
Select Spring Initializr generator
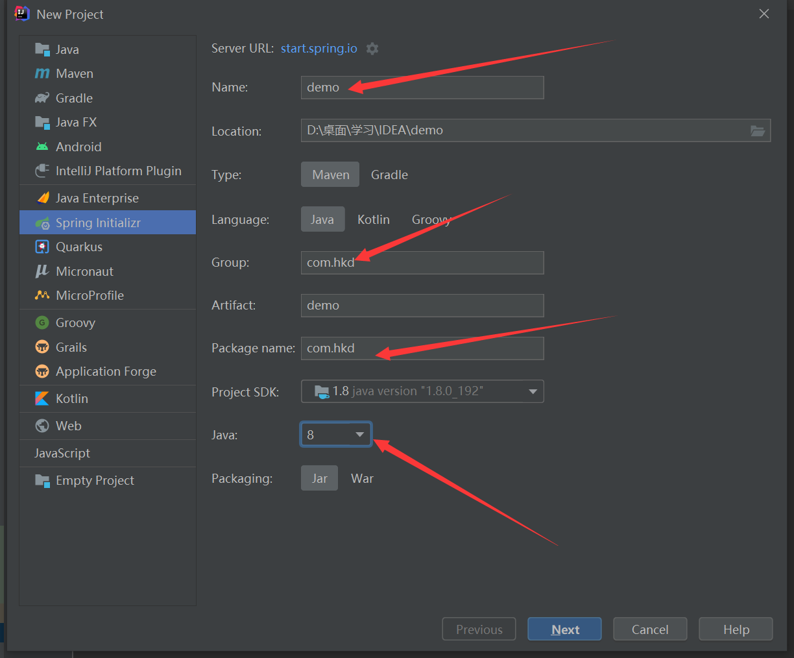[108, 223]
